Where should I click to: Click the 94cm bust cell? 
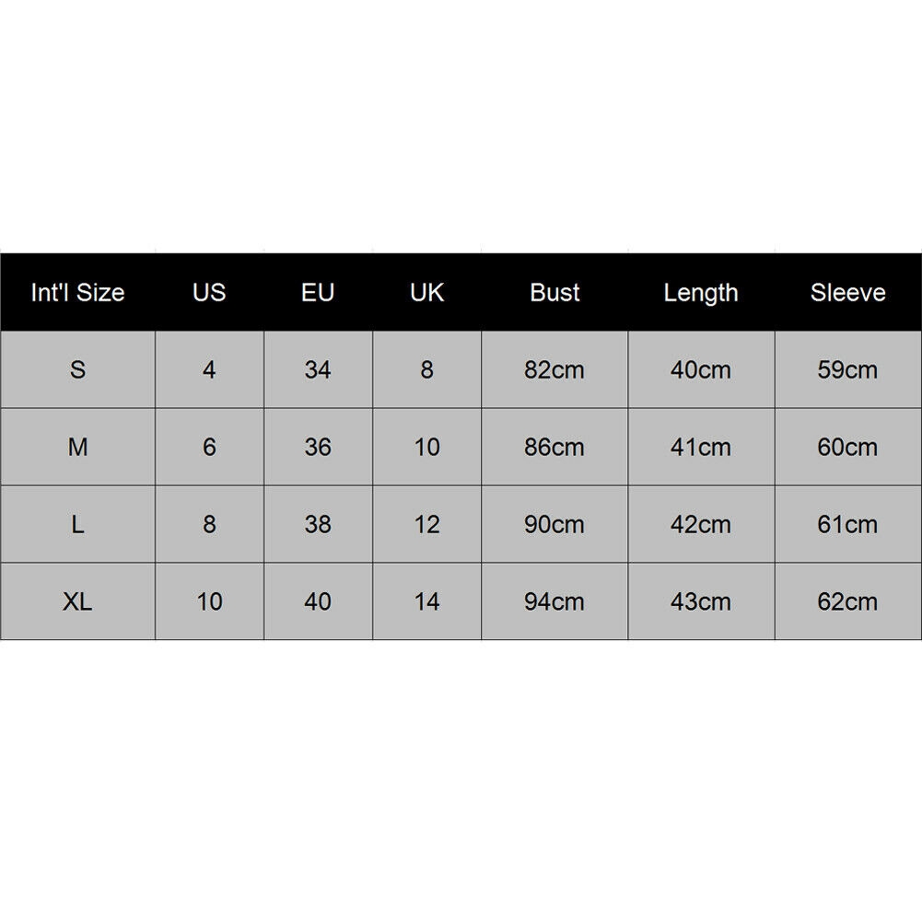[x=554, y=602]
